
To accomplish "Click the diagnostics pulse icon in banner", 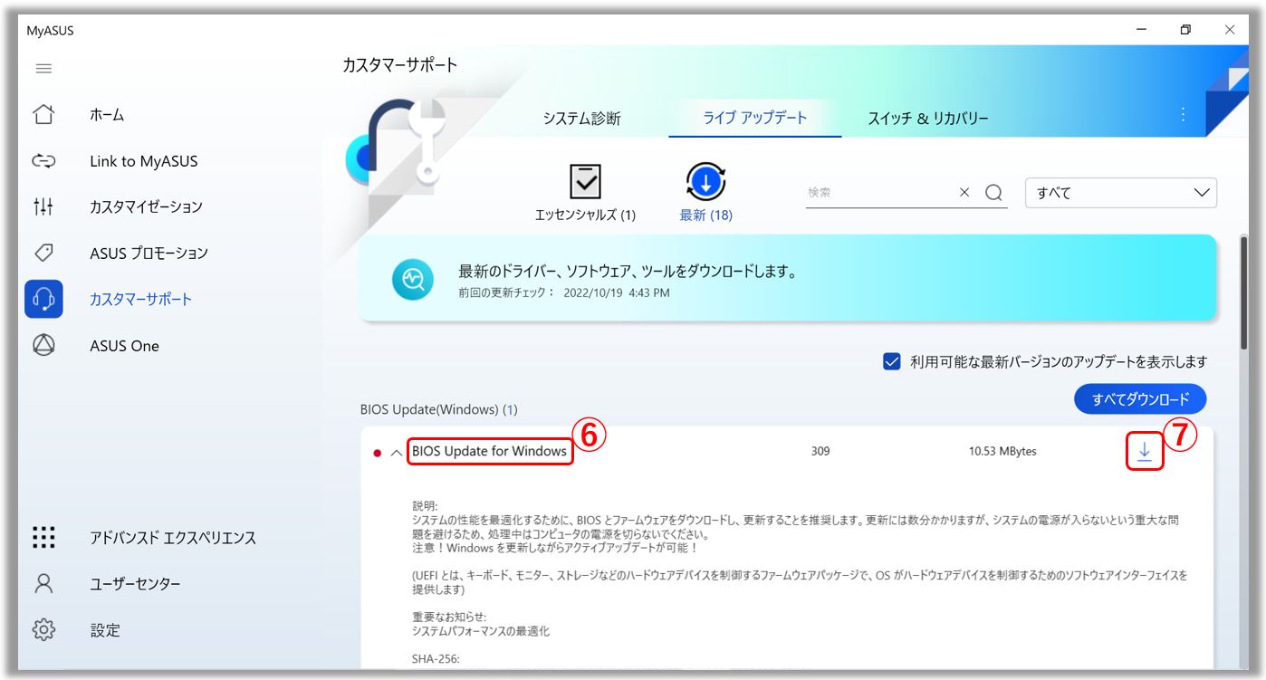I will pos(413,279).
